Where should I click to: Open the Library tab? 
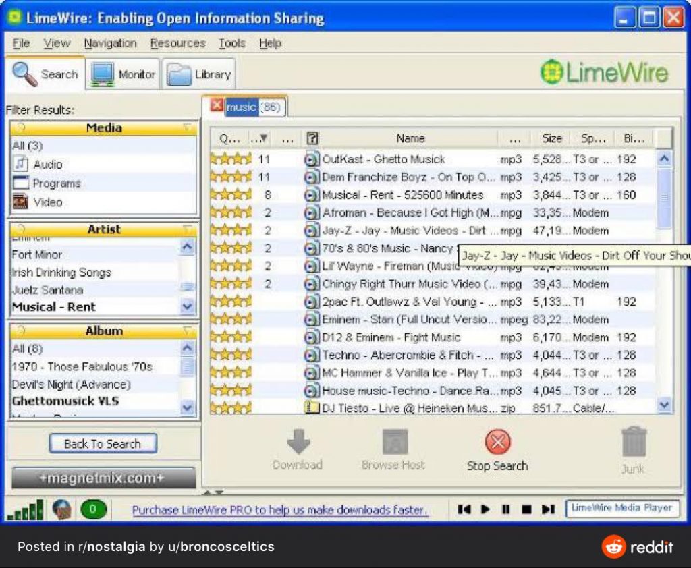tap(199, 74)
